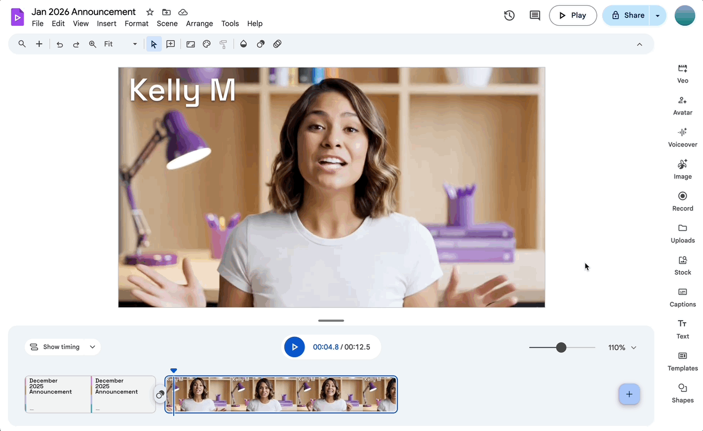Open the Stock media panel
The height and width of the screenshot is (431, 703).
682,265
